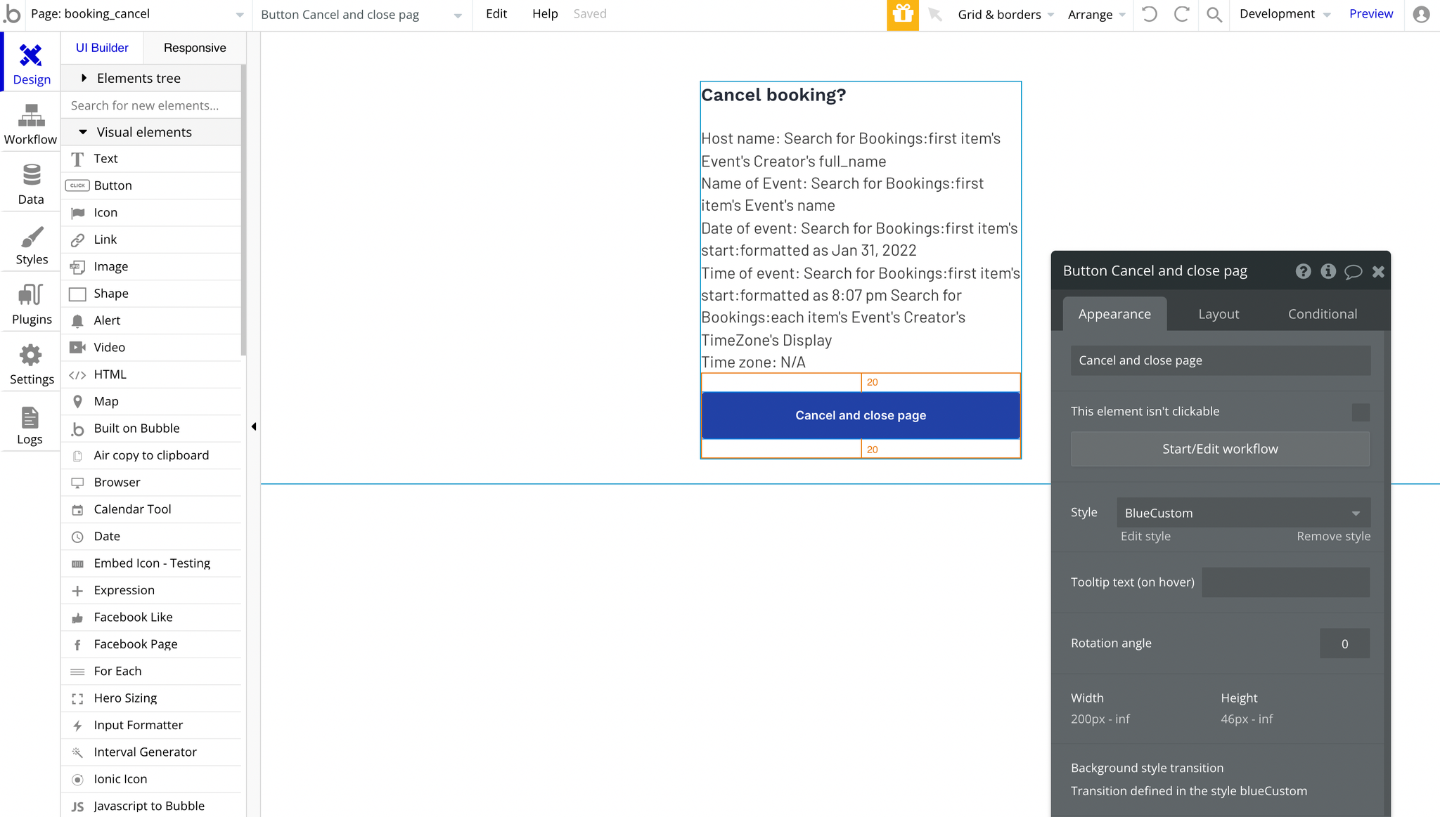
Task: Open the Logs section
Action: (x=30, y=424)
